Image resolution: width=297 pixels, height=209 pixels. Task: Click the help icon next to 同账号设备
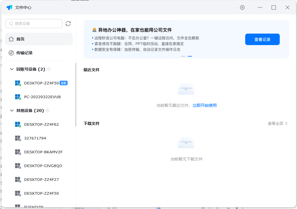(x=49, y=69)
